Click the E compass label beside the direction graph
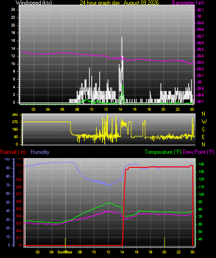This screenshot has height=258, width=216. (203, 137)
